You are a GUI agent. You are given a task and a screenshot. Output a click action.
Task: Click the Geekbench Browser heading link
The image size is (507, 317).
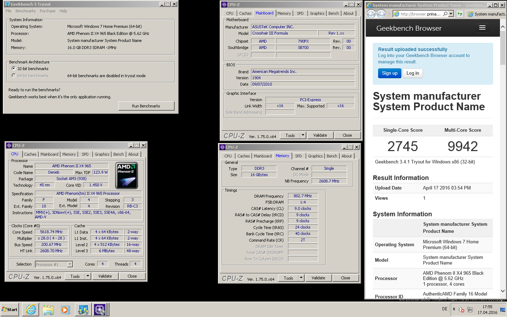click(x=409, y=28)
